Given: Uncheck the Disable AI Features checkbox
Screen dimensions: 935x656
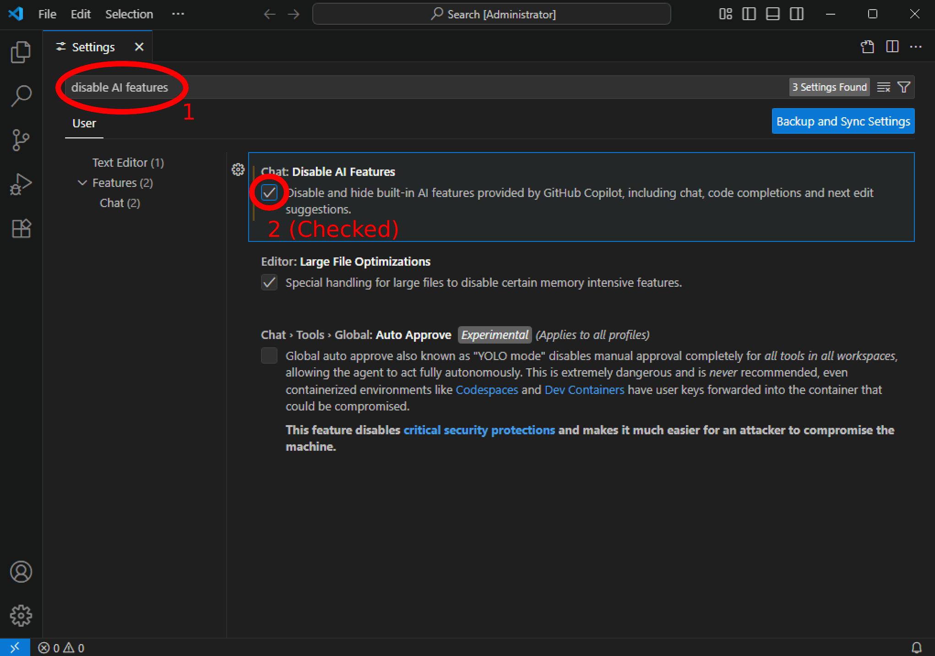Looking at the screenshot, I should [x=269, y=192].
